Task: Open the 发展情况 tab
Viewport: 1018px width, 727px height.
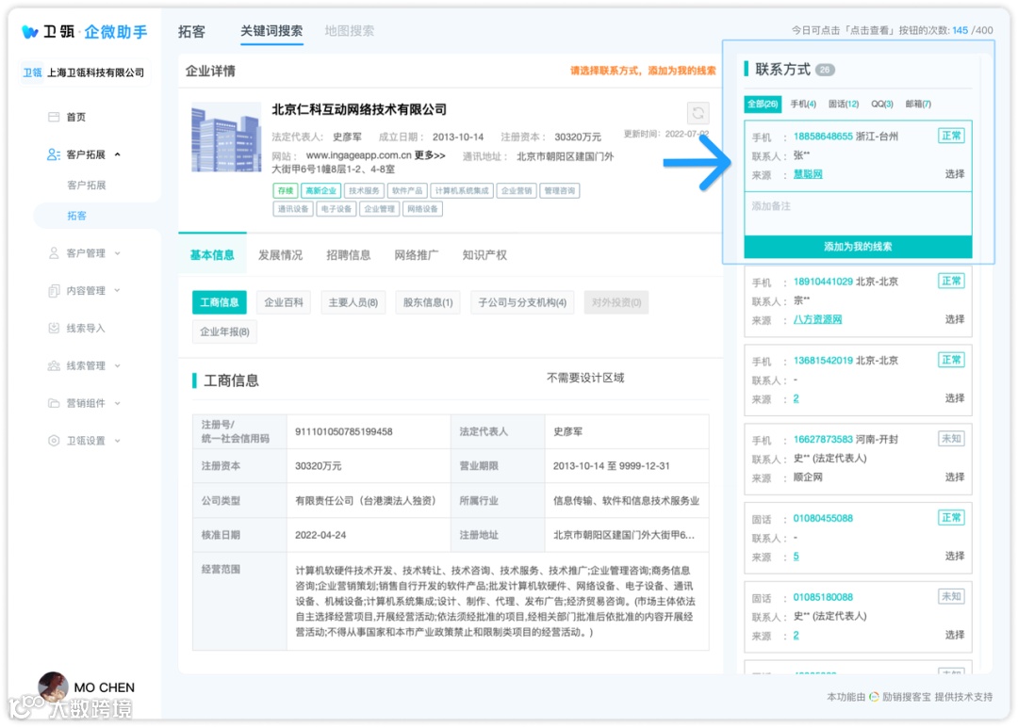Action: click(281, 255)
